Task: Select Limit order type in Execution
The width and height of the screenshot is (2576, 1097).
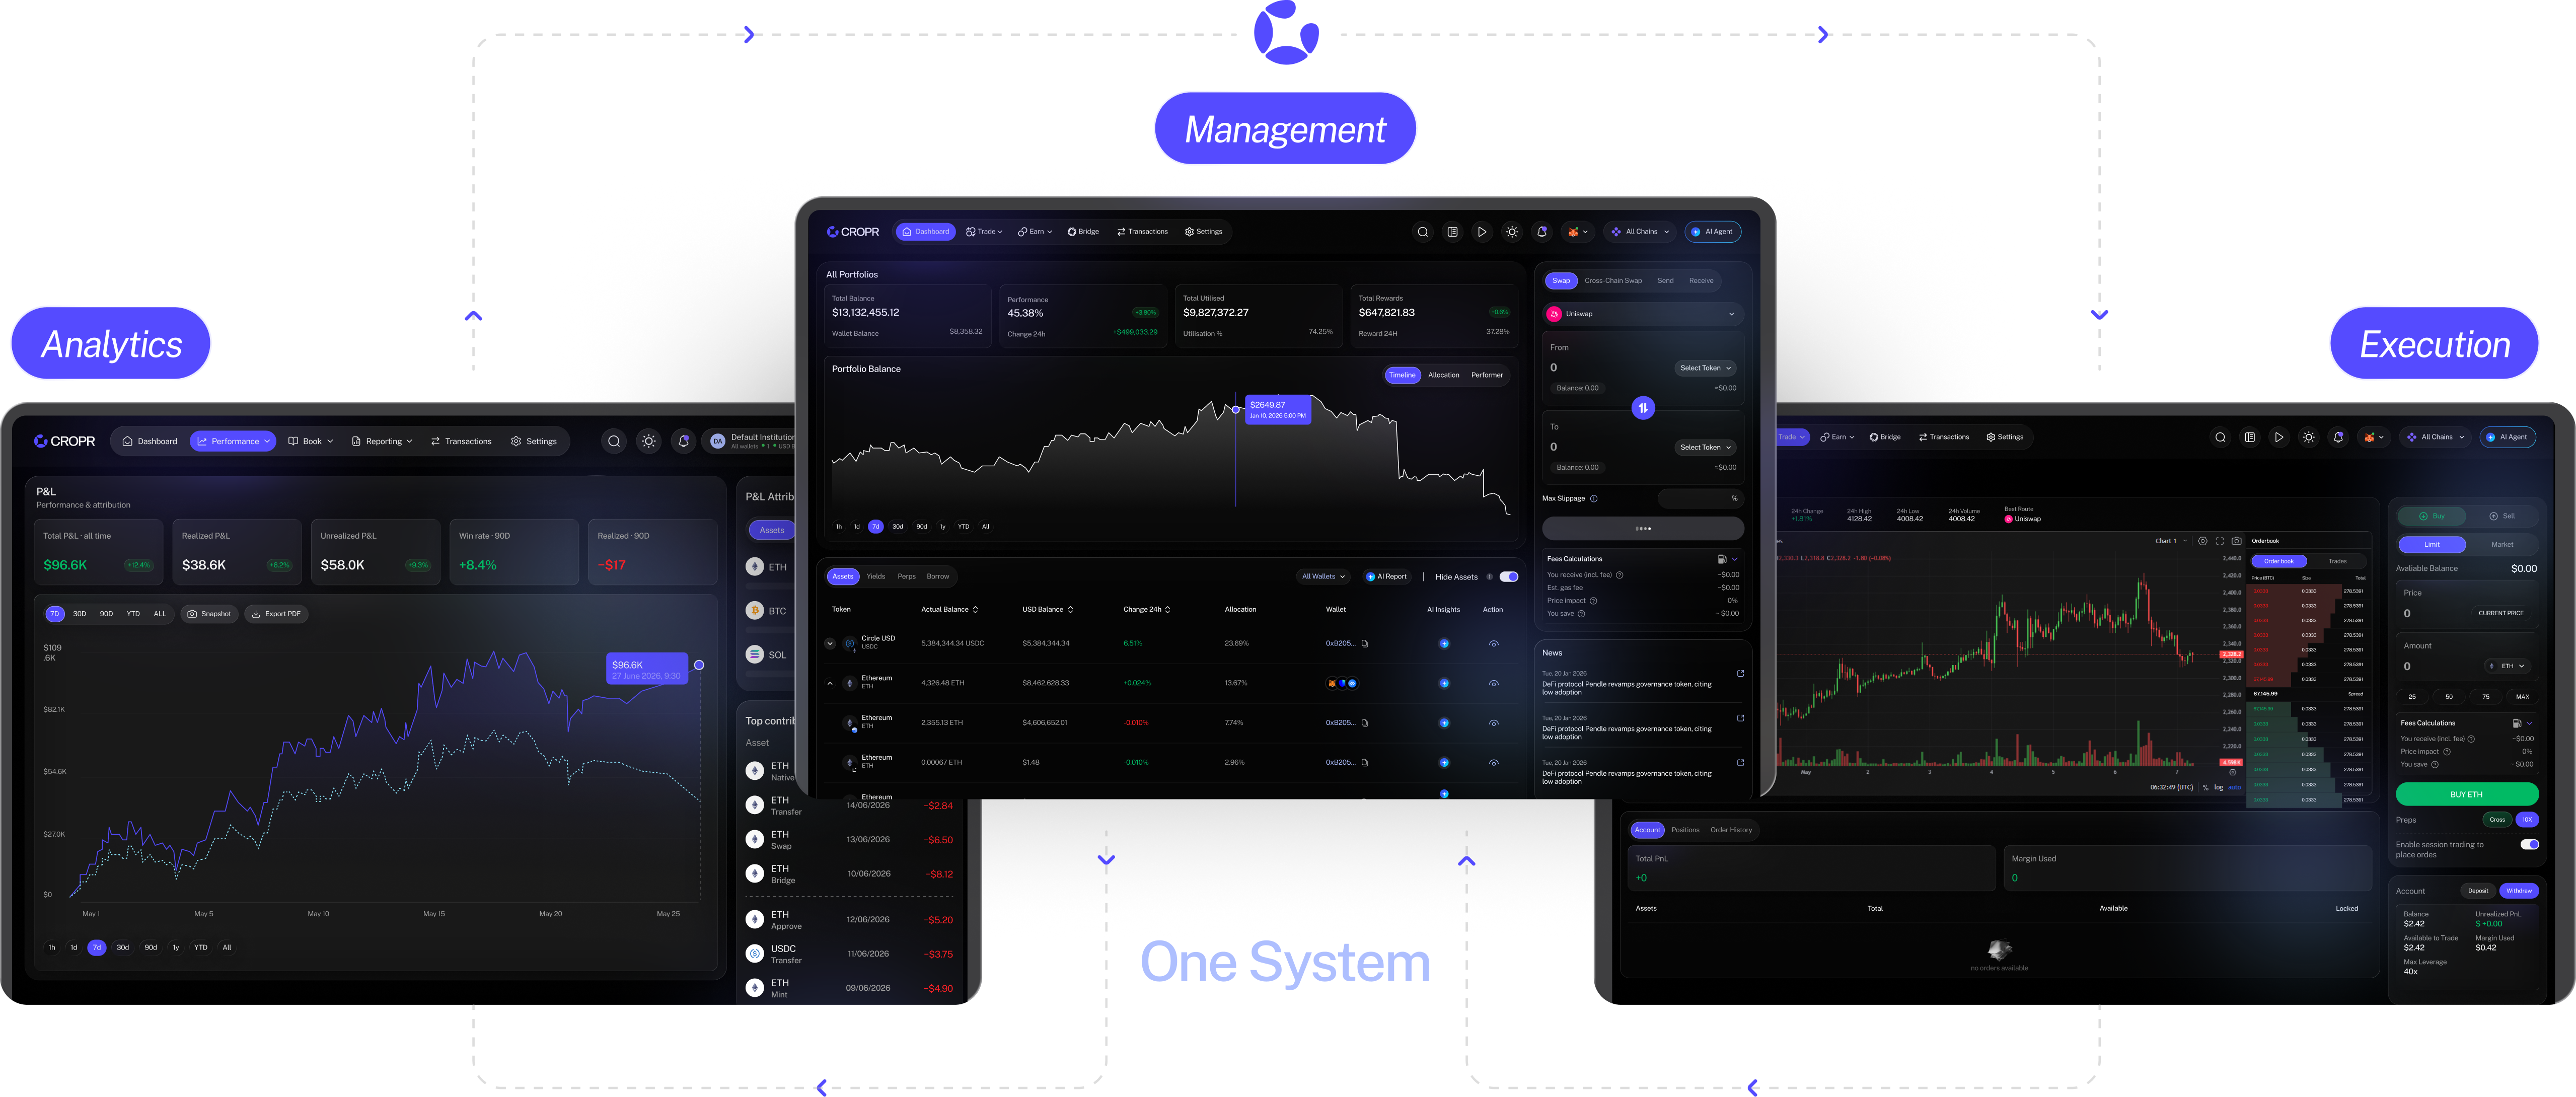Action: pos(2432,545)
